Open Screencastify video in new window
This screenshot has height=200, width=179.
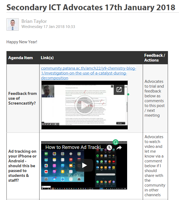point(119,90)
